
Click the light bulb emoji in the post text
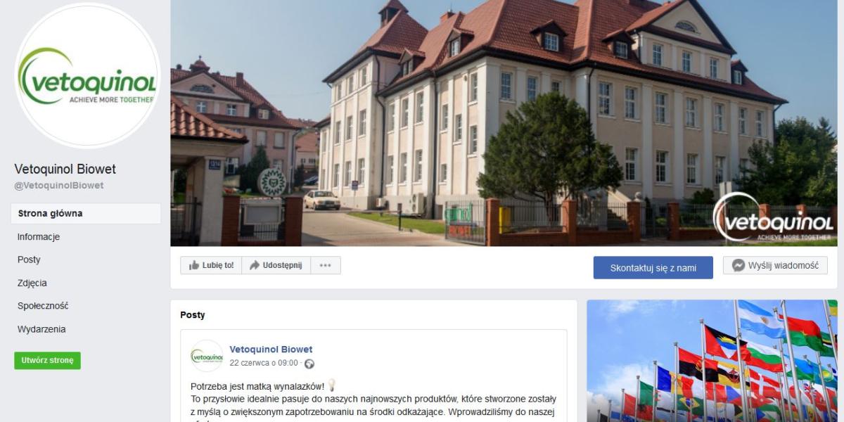[332, 385]
